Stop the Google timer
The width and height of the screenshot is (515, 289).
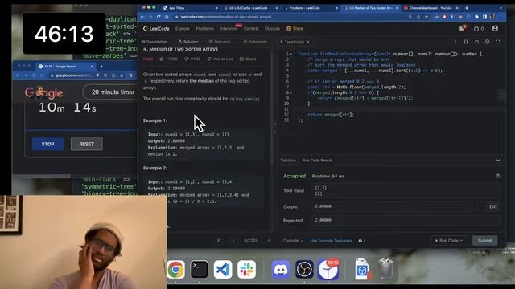point(48,144)
